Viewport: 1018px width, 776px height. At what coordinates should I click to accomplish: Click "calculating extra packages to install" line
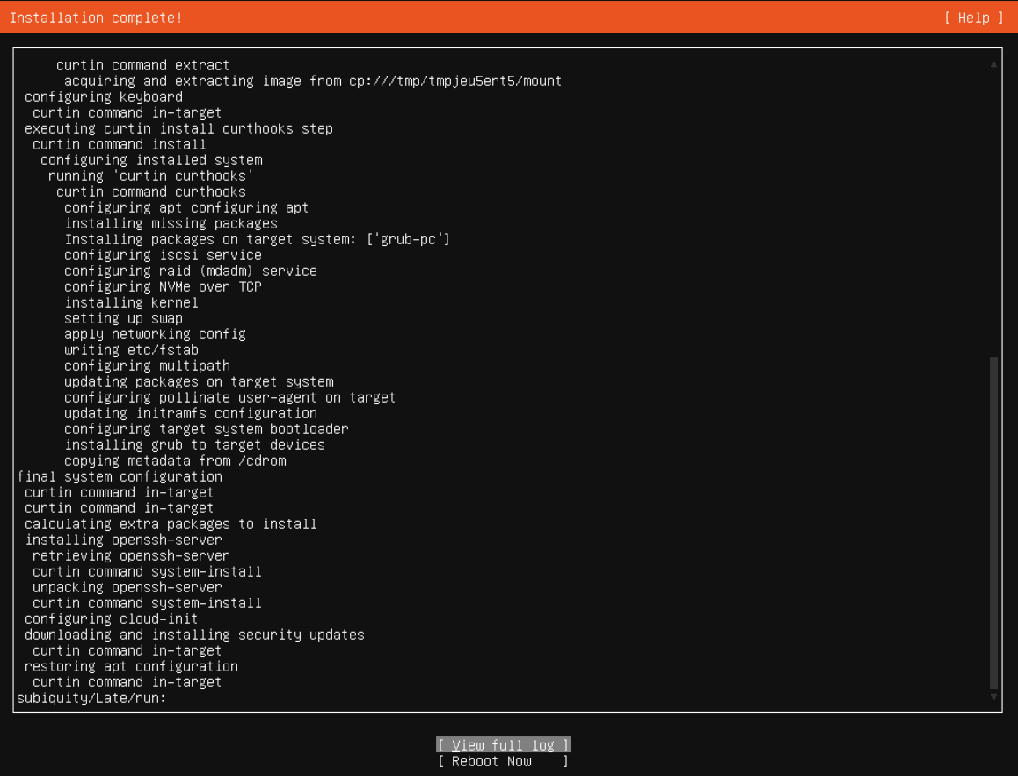[x=171, y=524]
